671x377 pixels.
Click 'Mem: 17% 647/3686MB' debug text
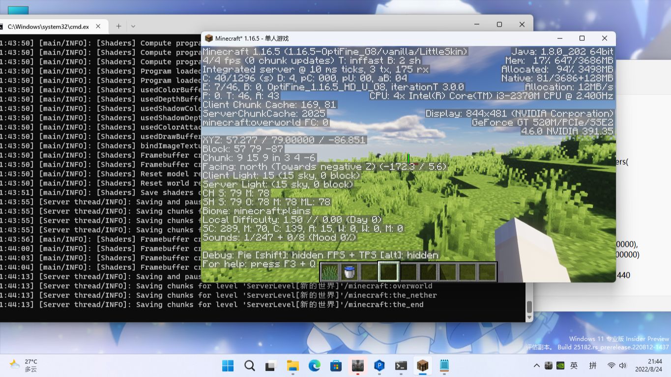[x=560, y=60]
